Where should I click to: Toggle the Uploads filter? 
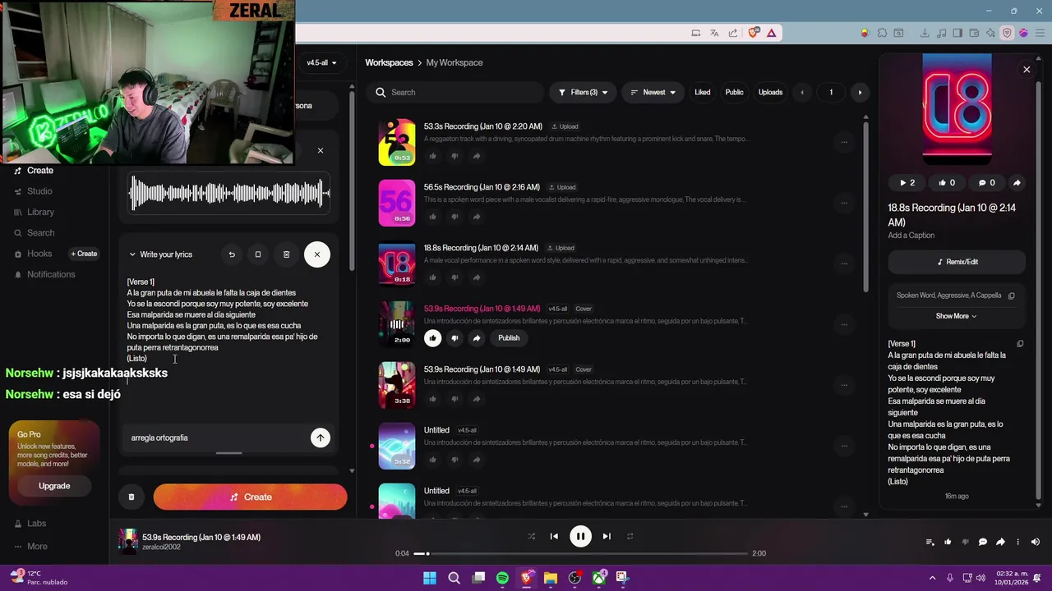pos(770,92)
